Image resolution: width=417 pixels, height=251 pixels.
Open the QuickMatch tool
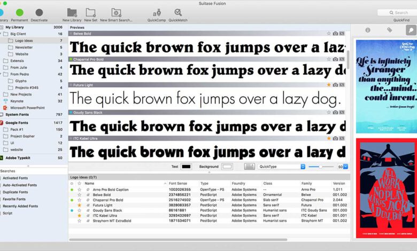(178, 12)
